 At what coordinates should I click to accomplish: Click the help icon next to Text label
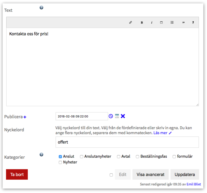[41, 8]
